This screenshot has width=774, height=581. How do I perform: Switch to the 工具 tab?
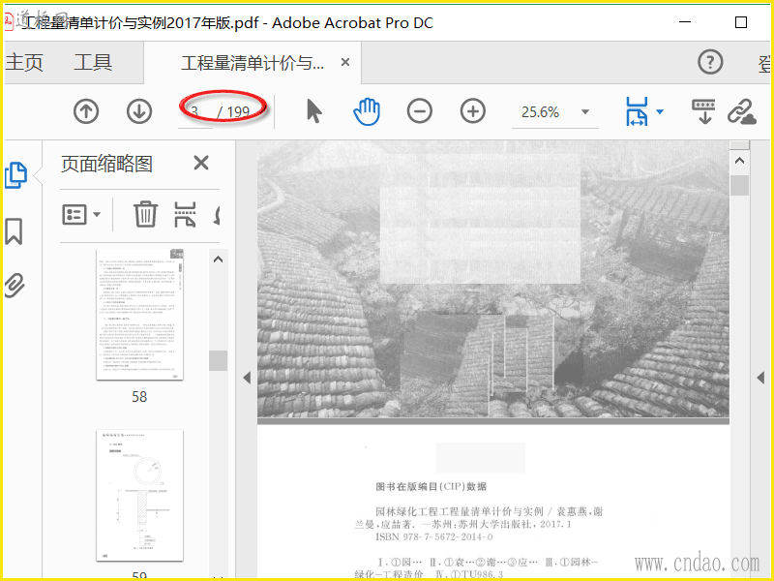[93, 63]
